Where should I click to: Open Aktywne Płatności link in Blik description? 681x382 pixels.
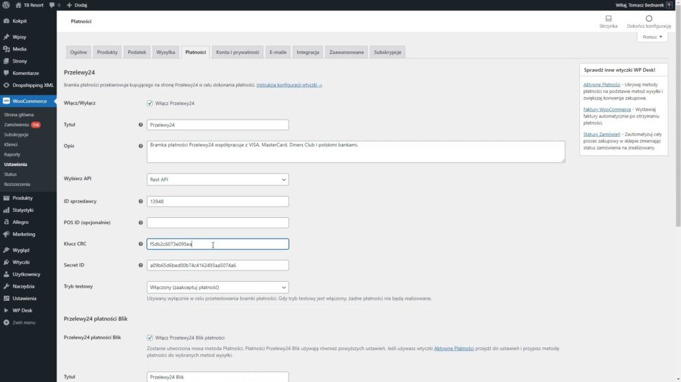[454, 349]
